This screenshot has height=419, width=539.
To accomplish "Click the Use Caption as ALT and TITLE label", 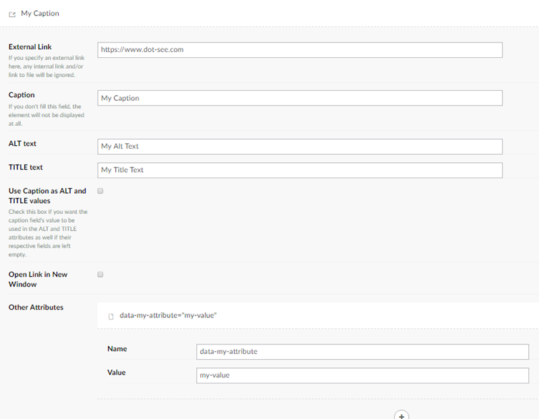I will point(46,196).
